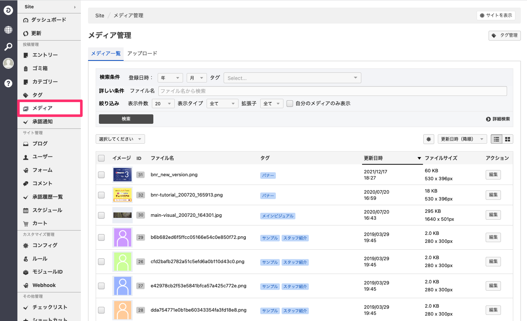Open search via the magnifier icon
Screen dimensions: 527x321
[x=8, y=47]
